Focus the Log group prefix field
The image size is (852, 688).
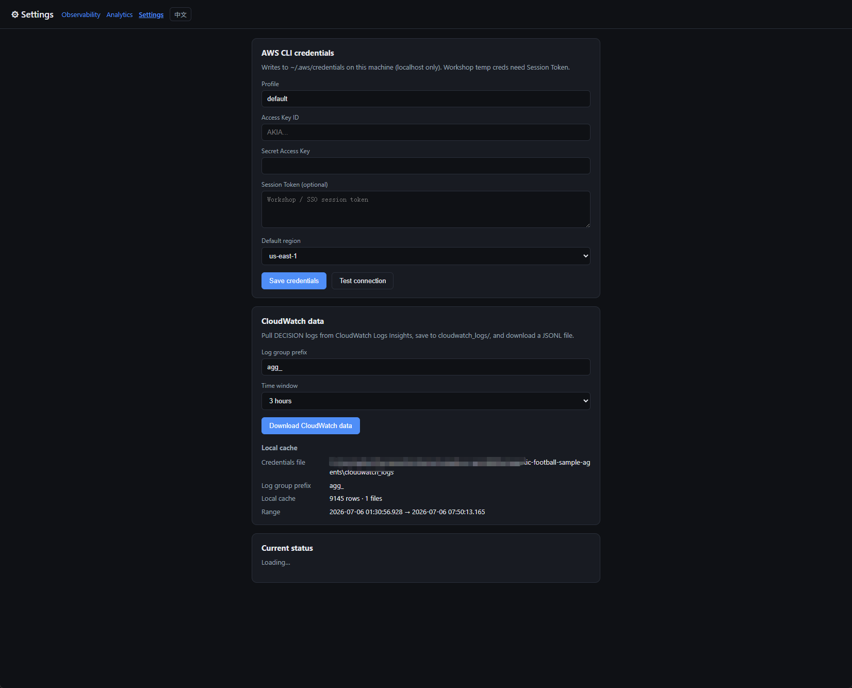click(426, 367)
